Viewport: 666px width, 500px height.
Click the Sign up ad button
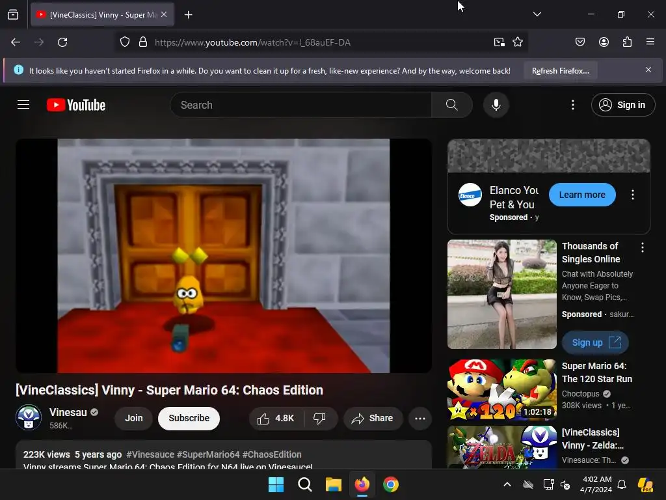tap(595, 342)
